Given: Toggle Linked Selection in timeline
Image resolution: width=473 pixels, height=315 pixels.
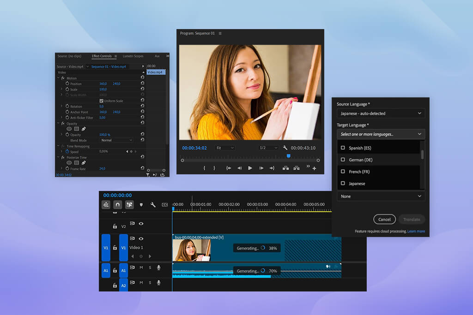Looking at the screenshot, I should point(129,205).
